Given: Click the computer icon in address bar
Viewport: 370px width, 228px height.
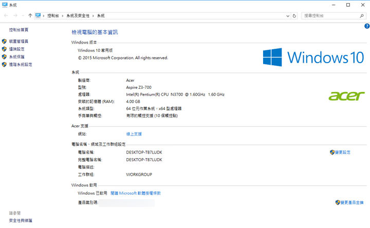Looking at the screenshot, I should coord(38,15).
